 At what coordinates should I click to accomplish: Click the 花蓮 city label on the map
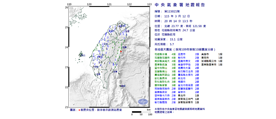[x=124, y=47]
